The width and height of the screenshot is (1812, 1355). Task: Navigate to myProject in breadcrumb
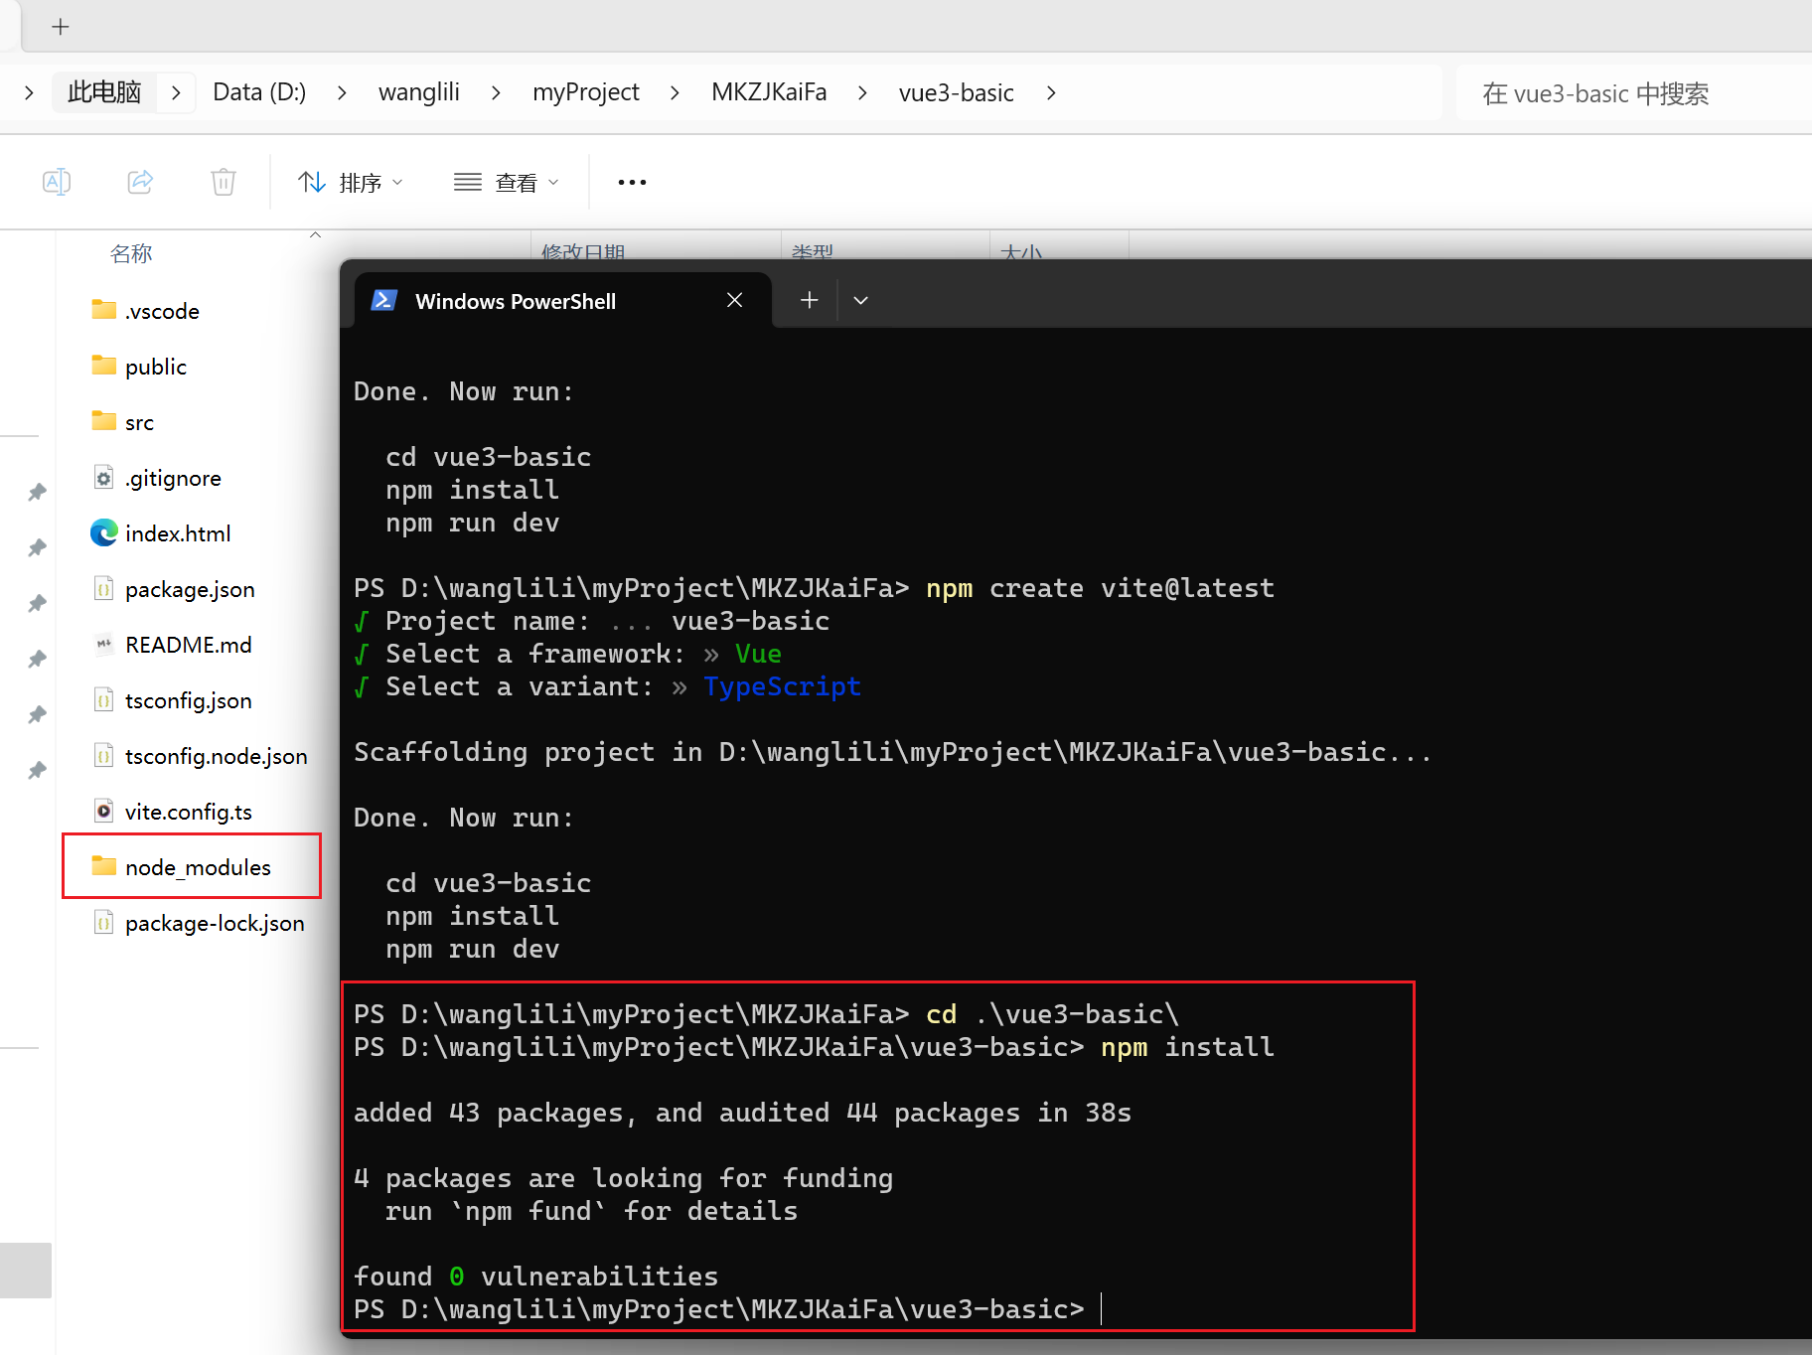[585, 92]
